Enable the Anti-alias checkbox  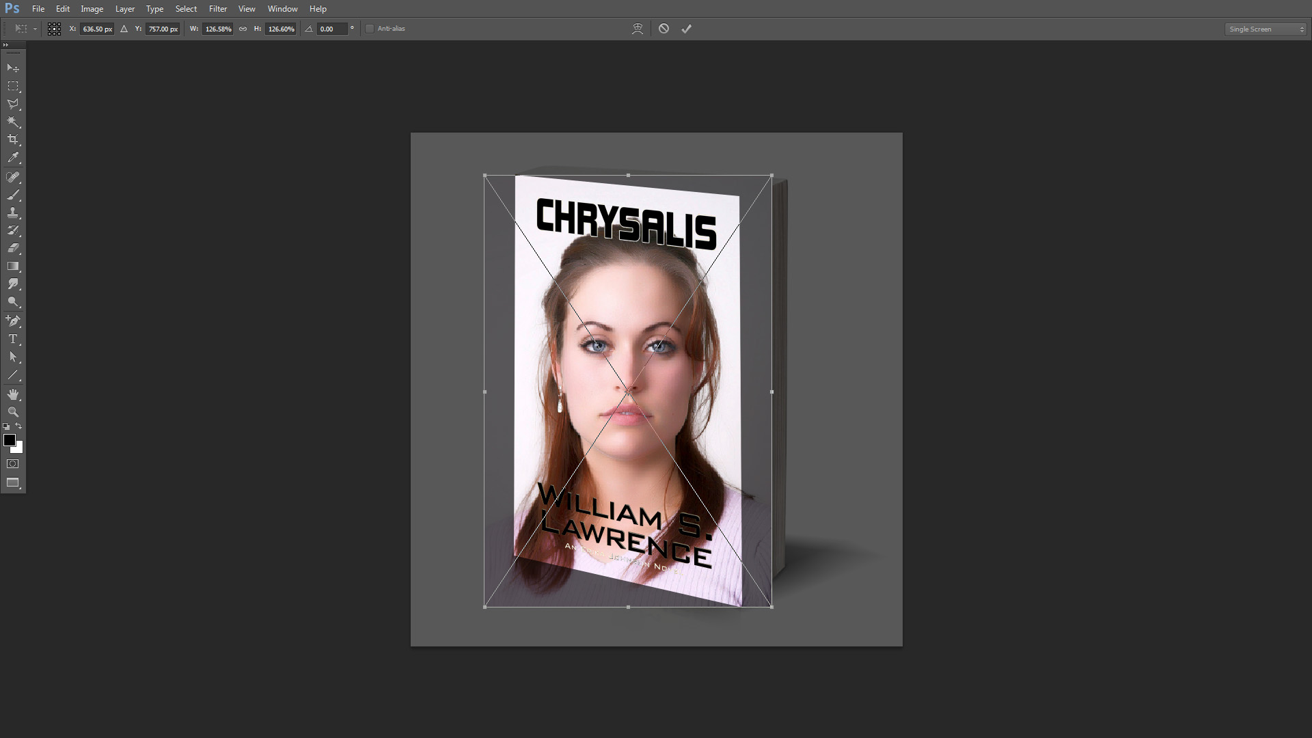370,29
